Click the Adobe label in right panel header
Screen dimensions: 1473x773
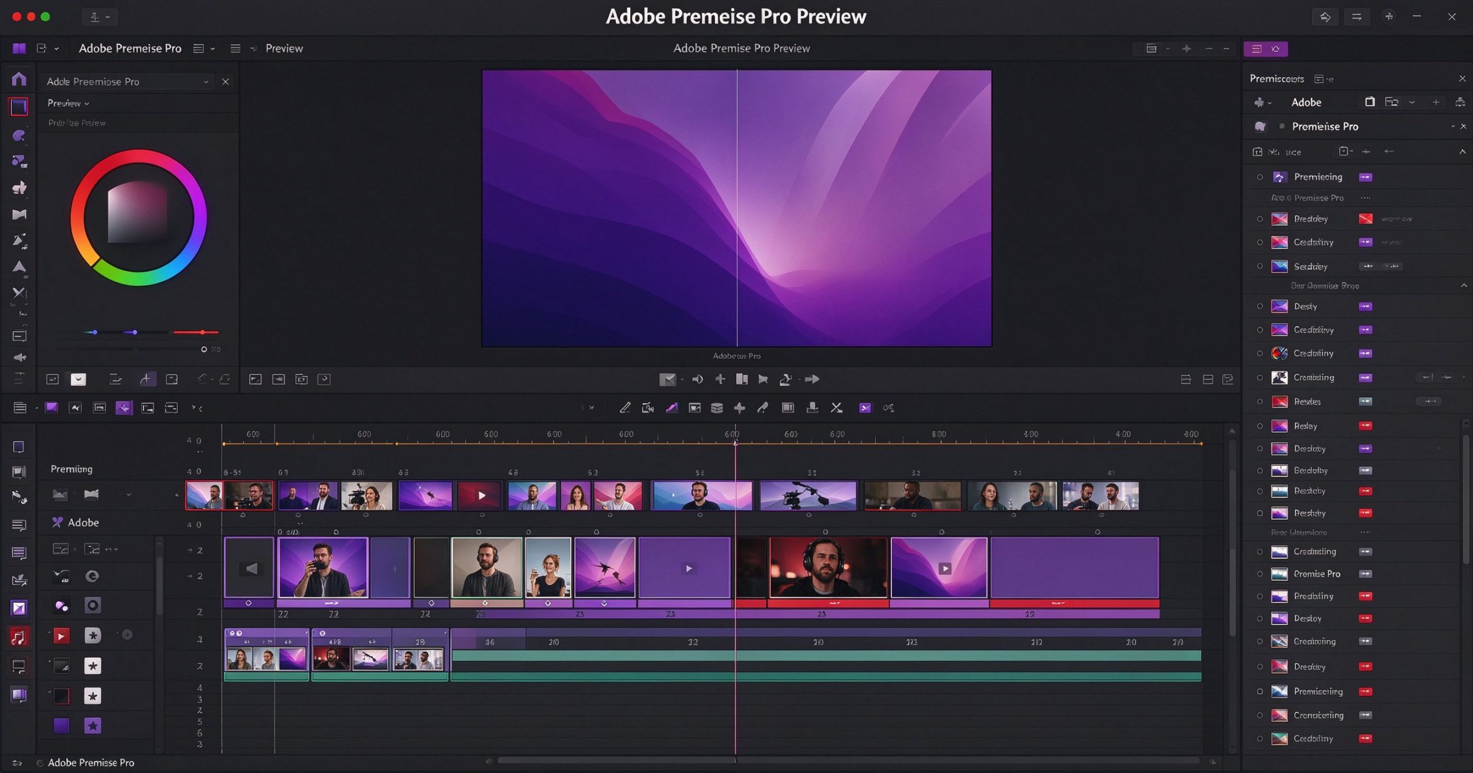coord(1306,102)
